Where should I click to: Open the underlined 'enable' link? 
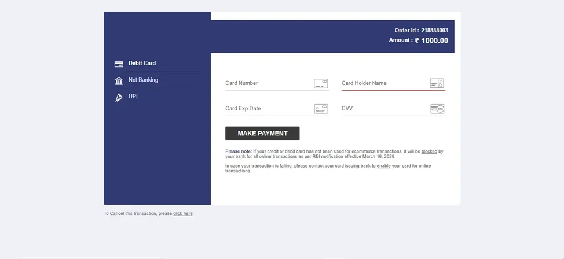(383, 166)
